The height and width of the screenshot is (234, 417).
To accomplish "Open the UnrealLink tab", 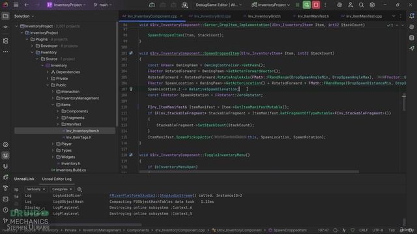I will (x=24, y=179).
